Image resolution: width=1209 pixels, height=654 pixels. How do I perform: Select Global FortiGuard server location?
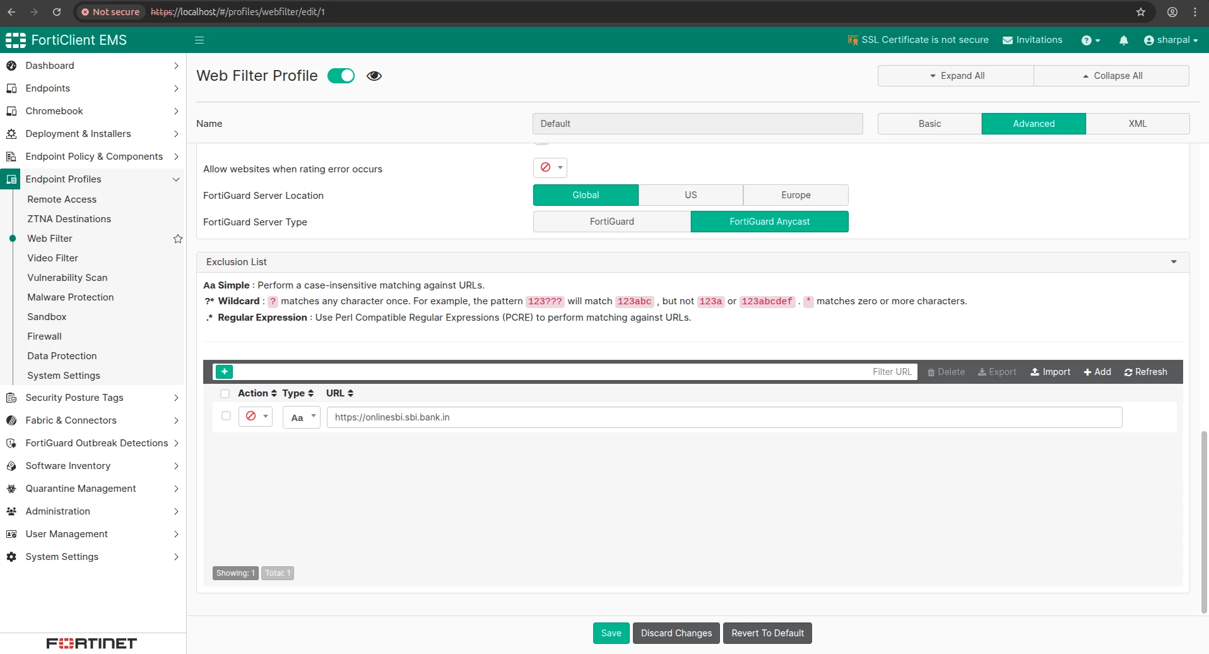[x=586, y=195]
